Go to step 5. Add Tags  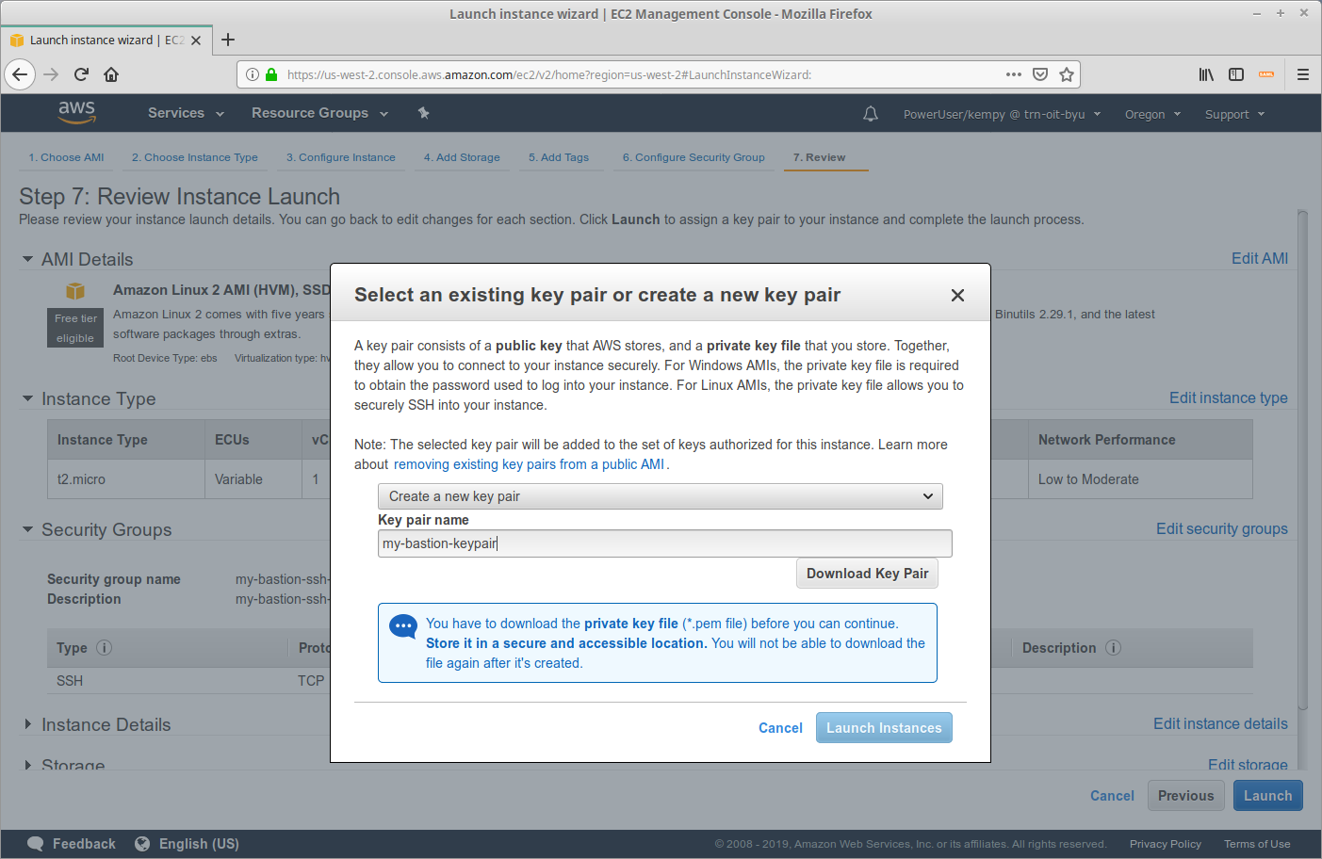pyautogui.click(x=559, y=157)
